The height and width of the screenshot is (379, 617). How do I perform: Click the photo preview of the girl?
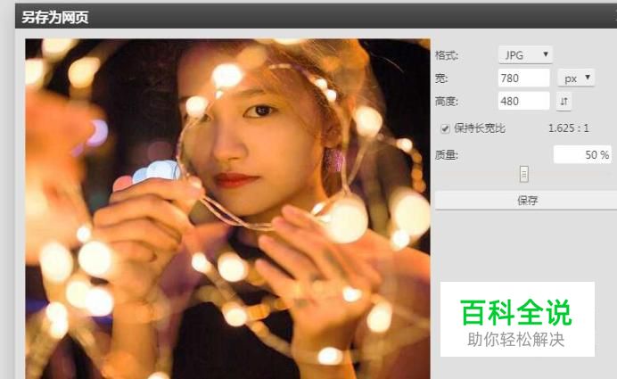[x=227, y=209]
